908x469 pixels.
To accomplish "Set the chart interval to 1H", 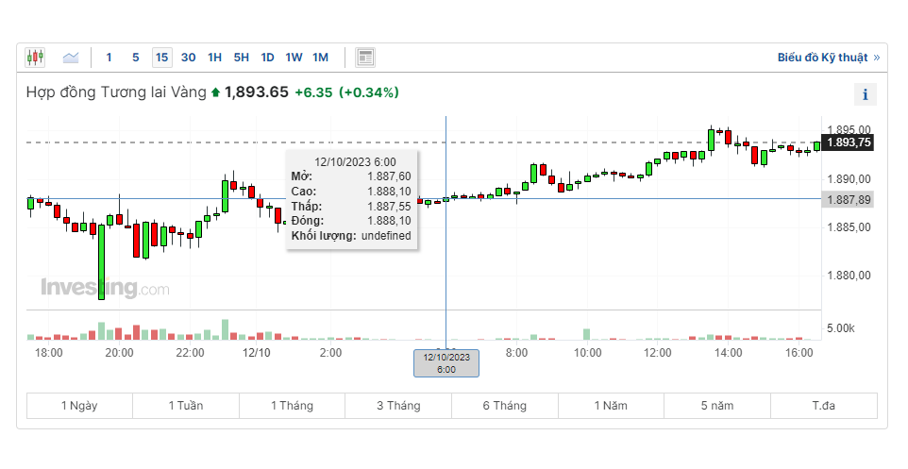I will [214, 58].
